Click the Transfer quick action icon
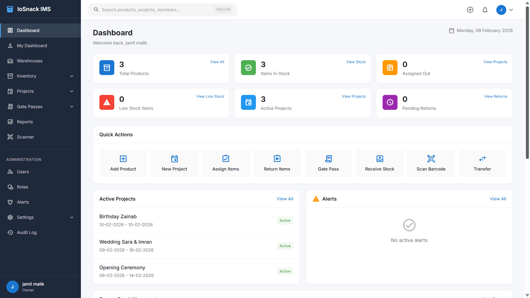The image size is (530, 298). [482, 159]
